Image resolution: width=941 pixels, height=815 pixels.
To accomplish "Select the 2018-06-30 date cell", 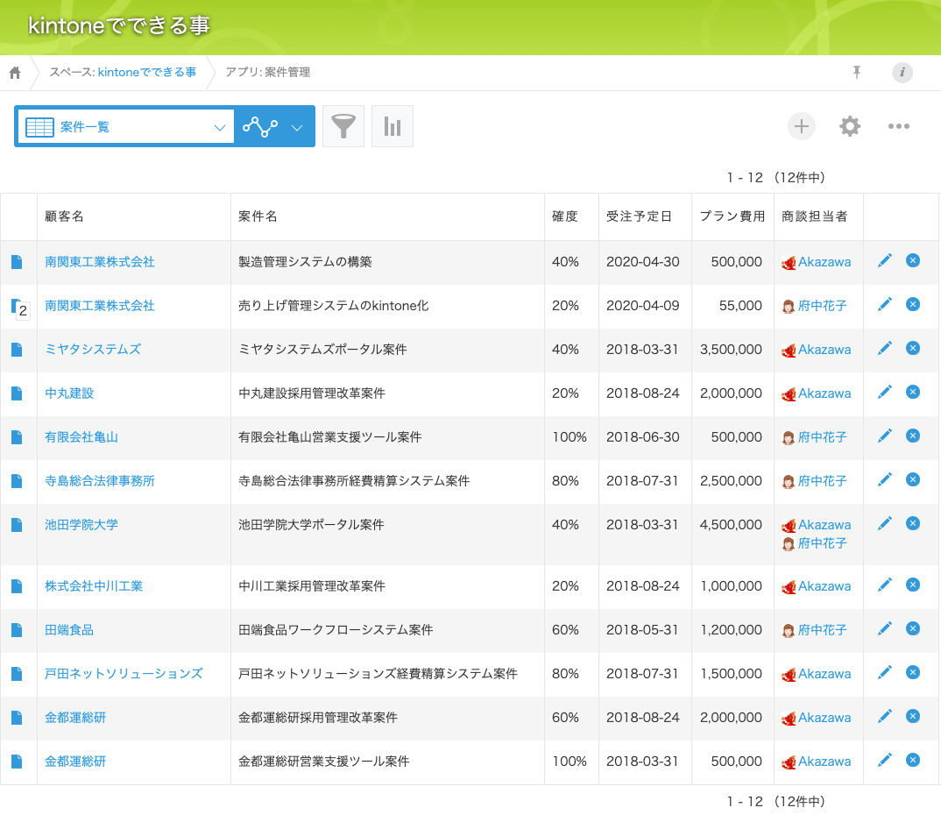I will pos(643,437).
